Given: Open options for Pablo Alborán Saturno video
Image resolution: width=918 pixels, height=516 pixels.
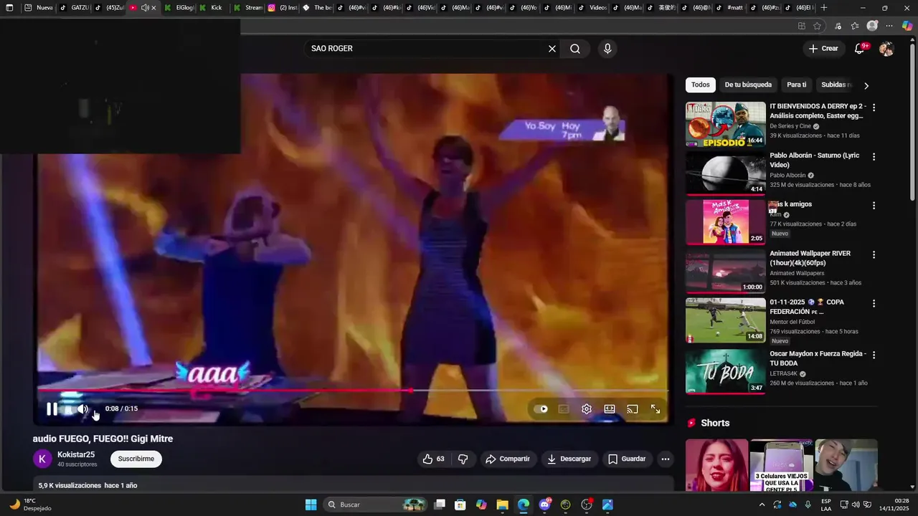Looking at the screenshot, I should click(874, 156).
